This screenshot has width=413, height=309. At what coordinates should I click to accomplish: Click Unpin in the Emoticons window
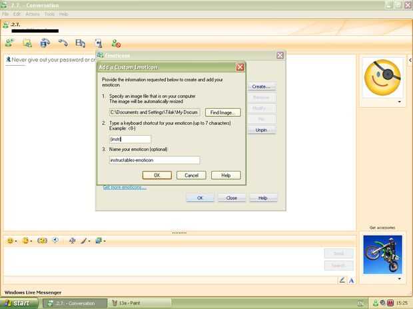[261, 130]
